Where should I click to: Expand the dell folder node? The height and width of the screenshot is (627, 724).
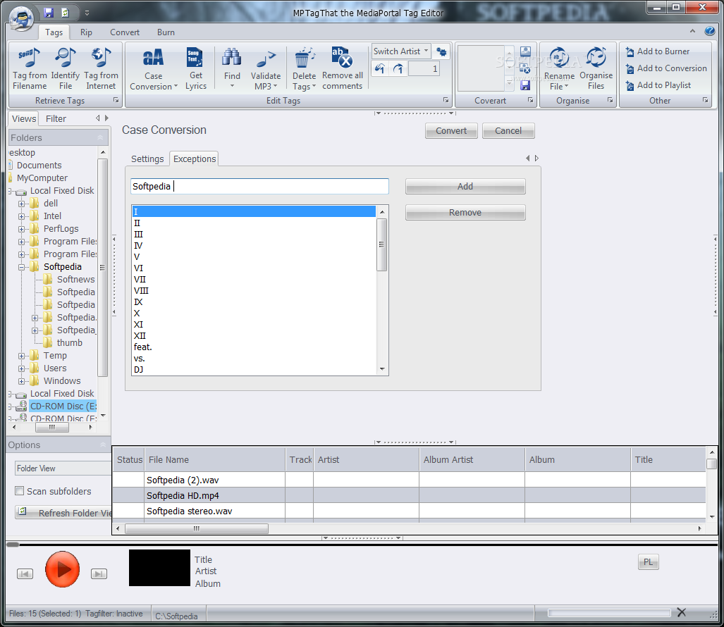[x=21, y=204]
